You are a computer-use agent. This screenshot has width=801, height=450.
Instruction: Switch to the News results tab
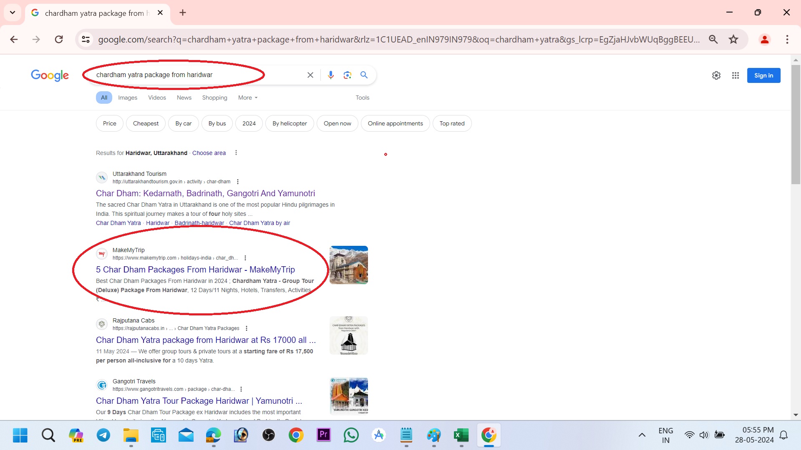click(x=184, y=97)
